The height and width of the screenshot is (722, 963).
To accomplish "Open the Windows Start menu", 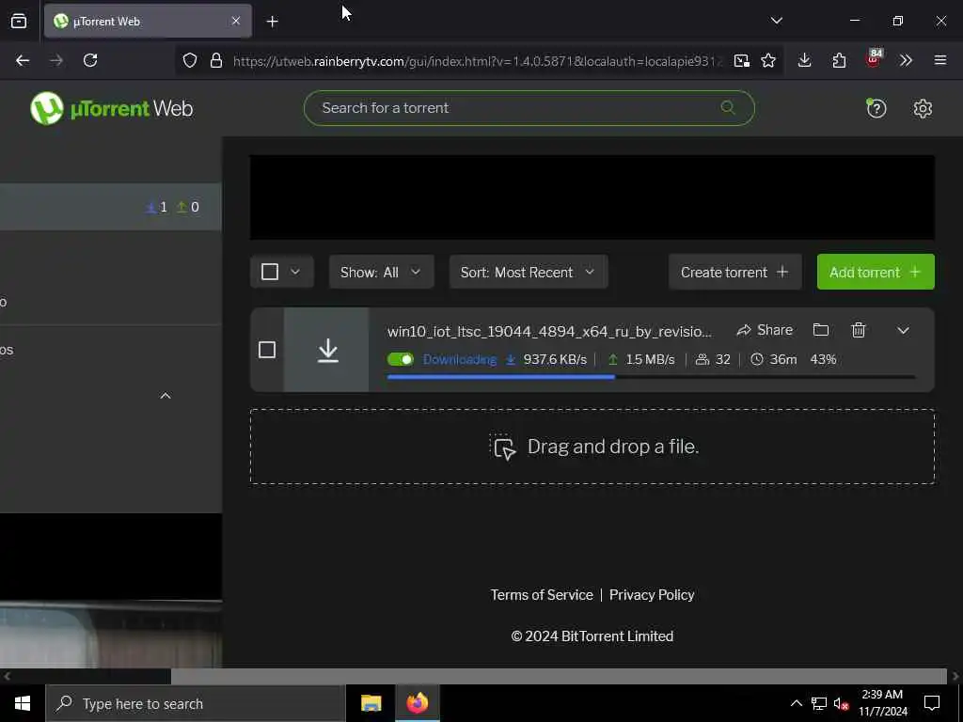I will [23, 703].
